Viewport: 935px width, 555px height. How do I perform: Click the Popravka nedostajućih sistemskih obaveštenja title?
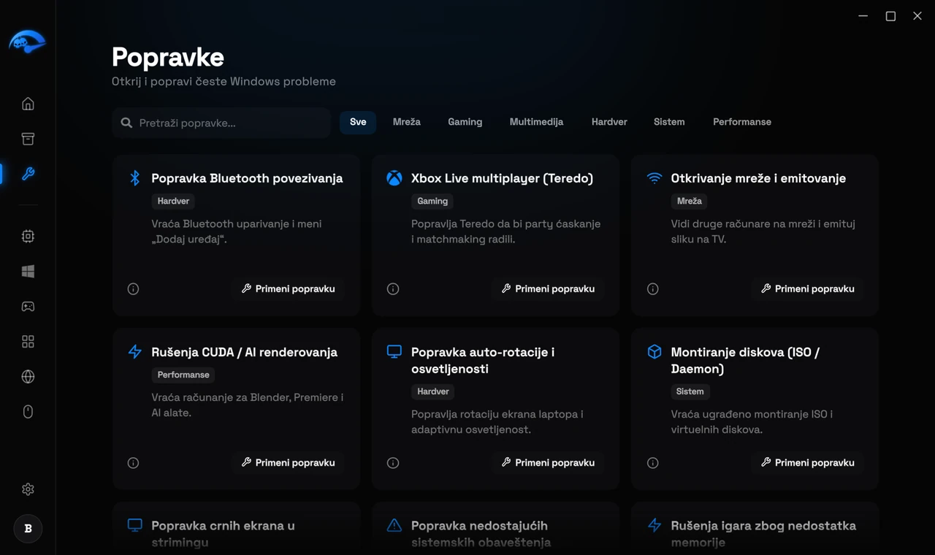click(481, 534)
